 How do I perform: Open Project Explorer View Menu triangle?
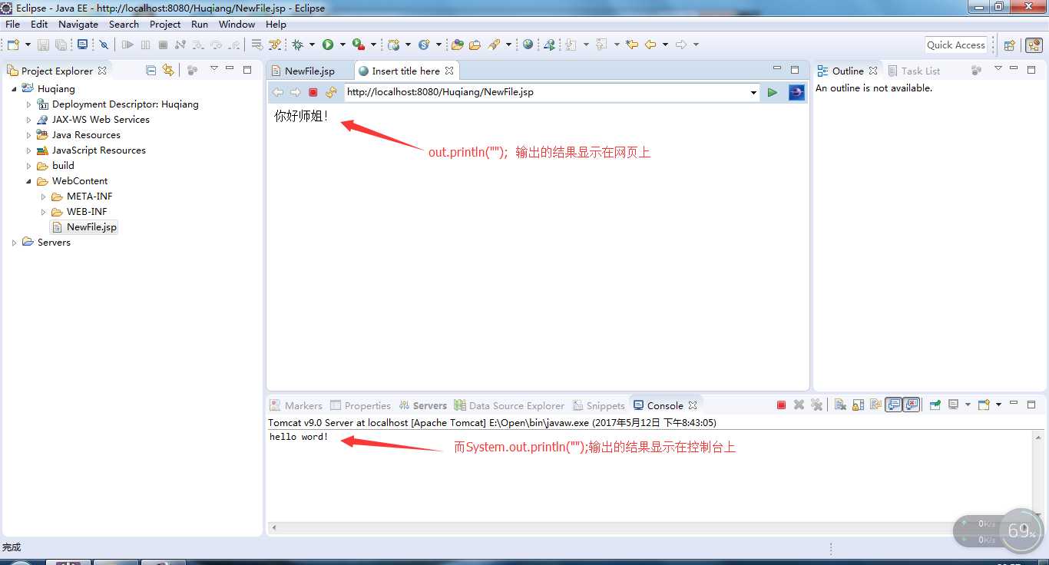213,69
